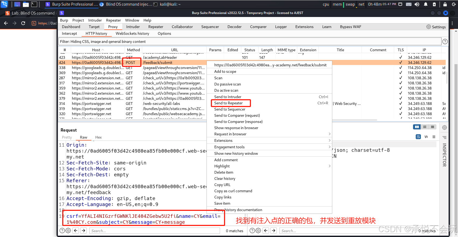This screenshot has height=237, width=458.
Task: Click the filter help question mark icon
Action: pyautogui.click(x=445, y=42)
